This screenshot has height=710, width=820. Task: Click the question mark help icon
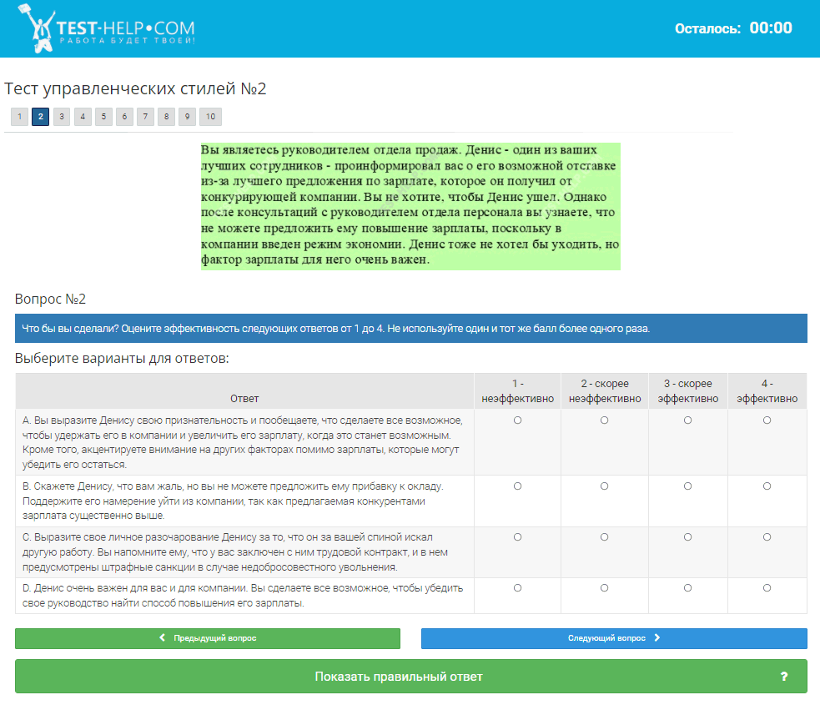coord(784,677)
